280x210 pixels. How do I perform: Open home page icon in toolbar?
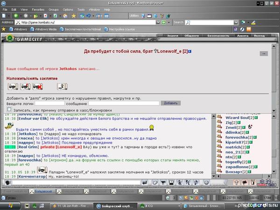point(65,16)
